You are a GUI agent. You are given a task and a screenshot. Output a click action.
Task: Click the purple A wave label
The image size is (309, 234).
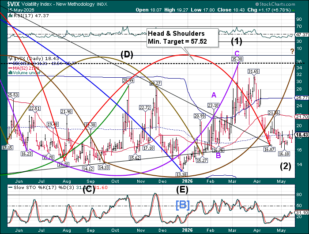pyautogui.click(x=214, y=95)
